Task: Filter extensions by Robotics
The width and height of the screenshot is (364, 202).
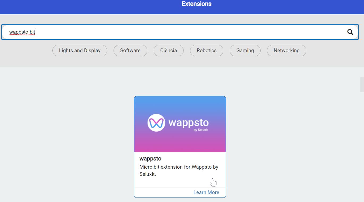Action: click(207, 51)
